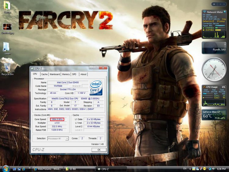Image resolution: width=229 pixels, height=172 pixels.
Task: Click the OK button in CPU-Z
Action: [99, 150]
